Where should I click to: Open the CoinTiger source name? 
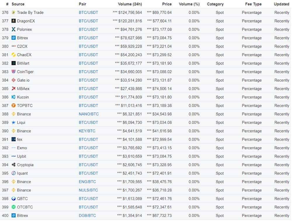[x=25, y=72]
